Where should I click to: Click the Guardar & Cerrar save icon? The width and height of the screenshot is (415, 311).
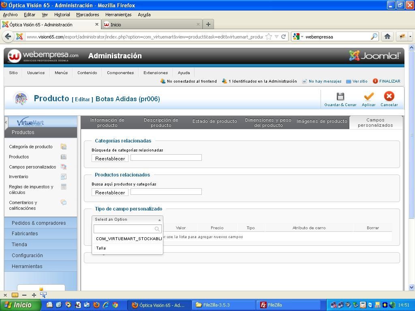coord(340,96)
